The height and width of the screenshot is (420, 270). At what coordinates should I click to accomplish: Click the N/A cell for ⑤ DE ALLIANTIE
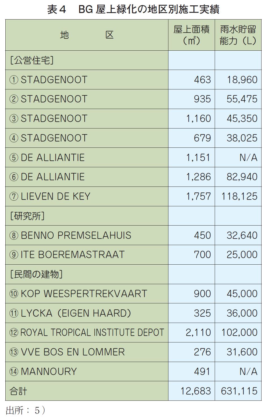[238, 157]
